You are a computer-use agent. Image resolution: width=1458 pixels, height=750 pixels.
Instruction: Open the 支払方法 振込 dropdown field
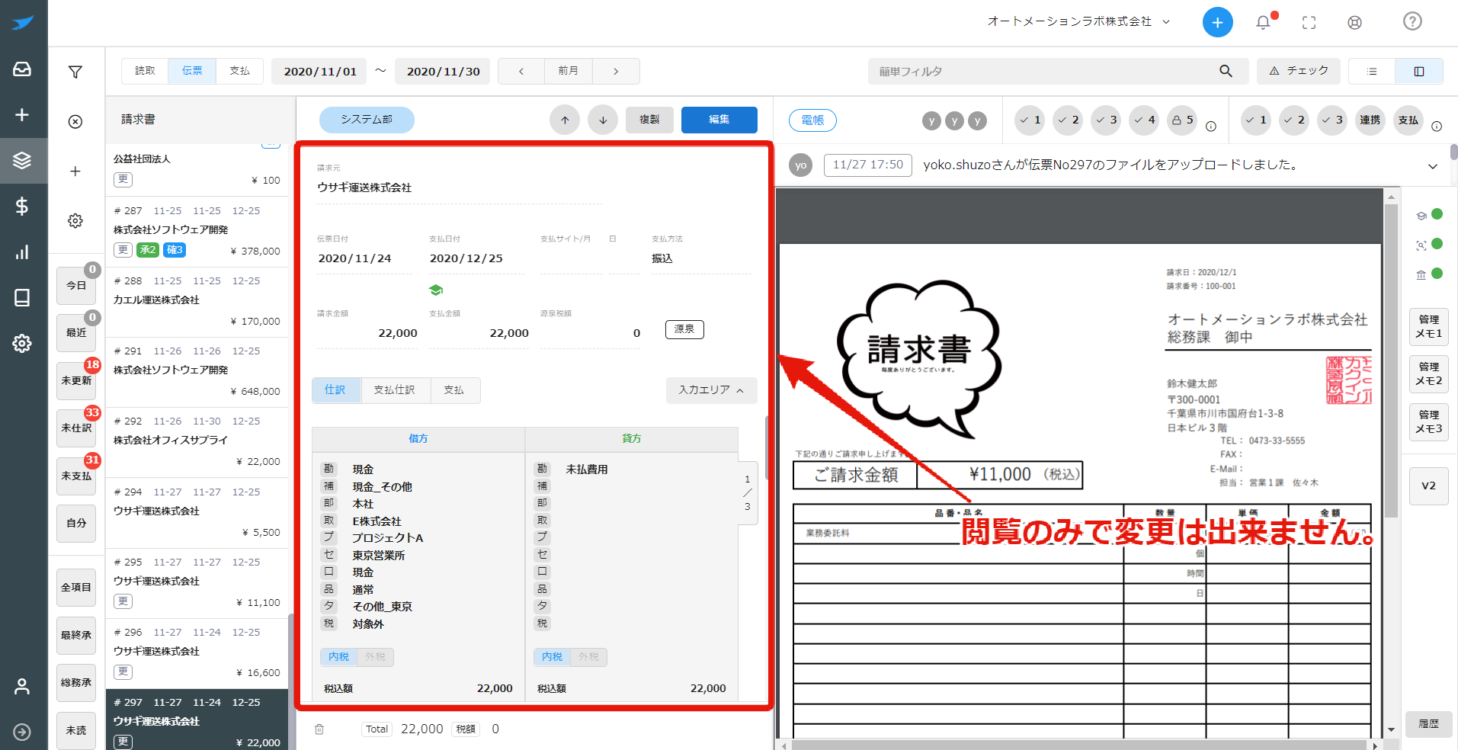pos(701,259)
